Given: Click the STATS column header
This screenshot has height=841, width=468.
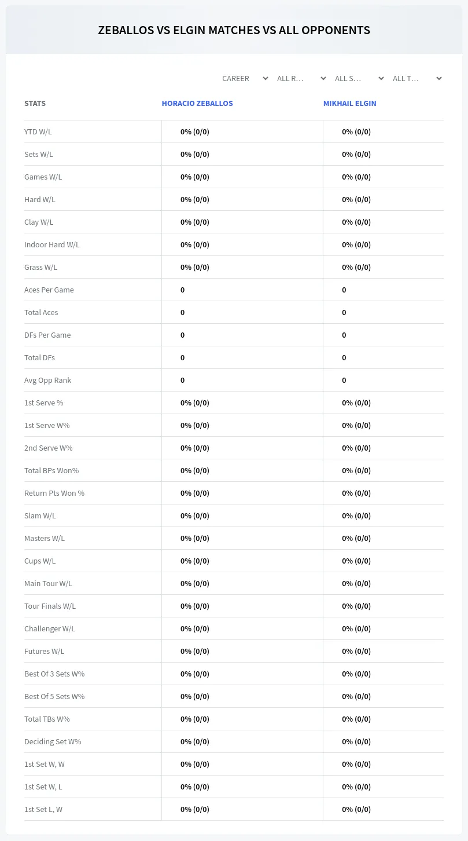Looking at the screenshot, I should click(35, 103).
